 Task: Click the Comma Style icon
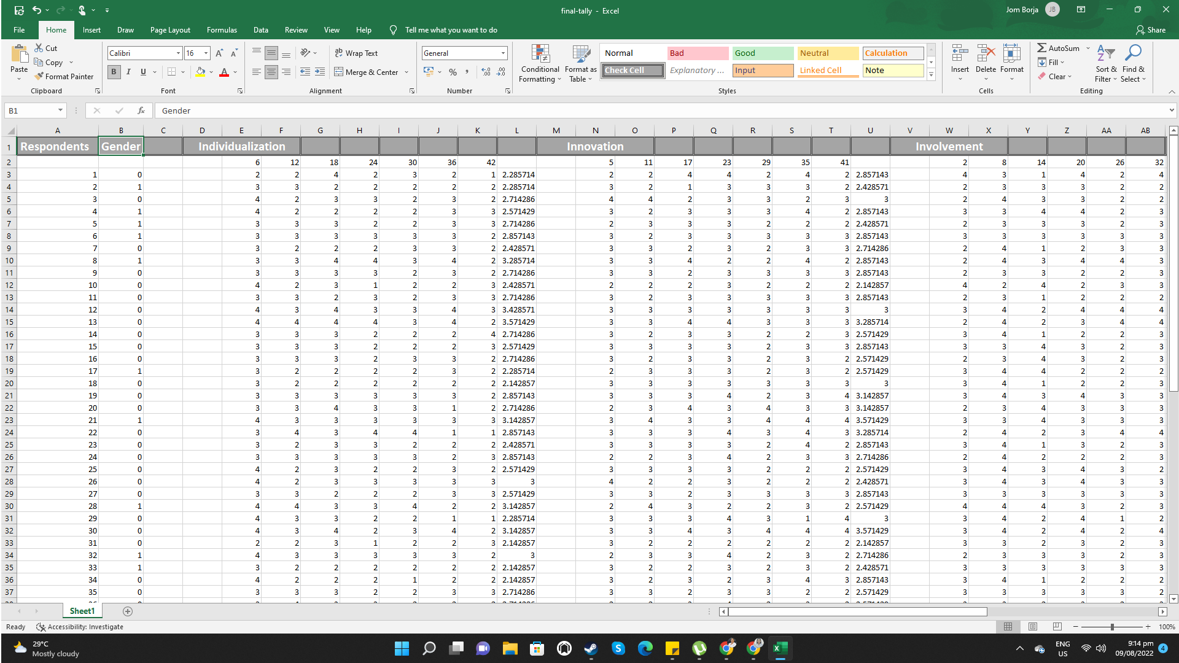pos(467,72)
